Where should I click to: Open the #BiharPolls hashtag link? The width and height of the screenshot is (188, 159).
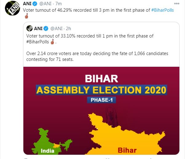pos(162,10)
